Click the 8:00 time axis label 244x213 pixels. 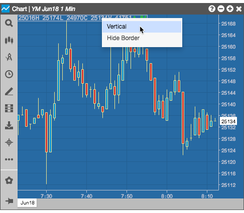(167, 196)
